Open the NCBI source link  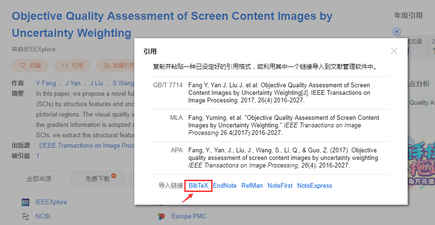pyautogui.click(x=42, y=216)
